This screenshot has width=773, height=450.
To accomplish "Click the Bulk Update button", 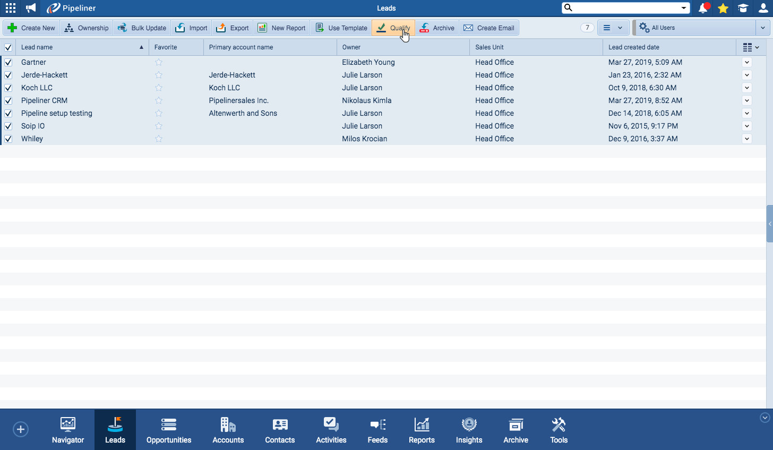I will click(x=142, y=28).
